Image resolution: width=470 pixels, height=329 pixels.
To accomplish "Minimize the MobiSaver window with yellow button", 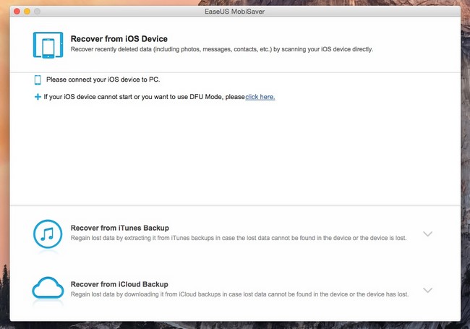I will click(x=27, y=12).
